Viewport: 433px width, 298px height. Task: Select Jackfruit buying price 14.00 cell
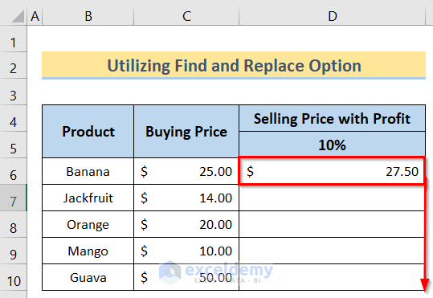click(x=186, y=198)
